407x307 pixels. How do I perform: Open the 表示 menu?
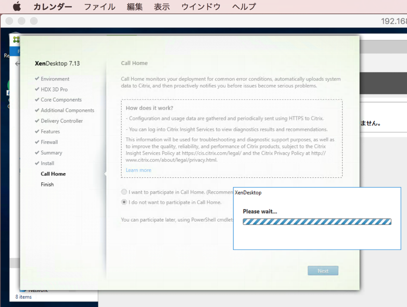[162, 7]
